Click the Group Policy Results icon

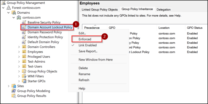(x=14, y=96)
